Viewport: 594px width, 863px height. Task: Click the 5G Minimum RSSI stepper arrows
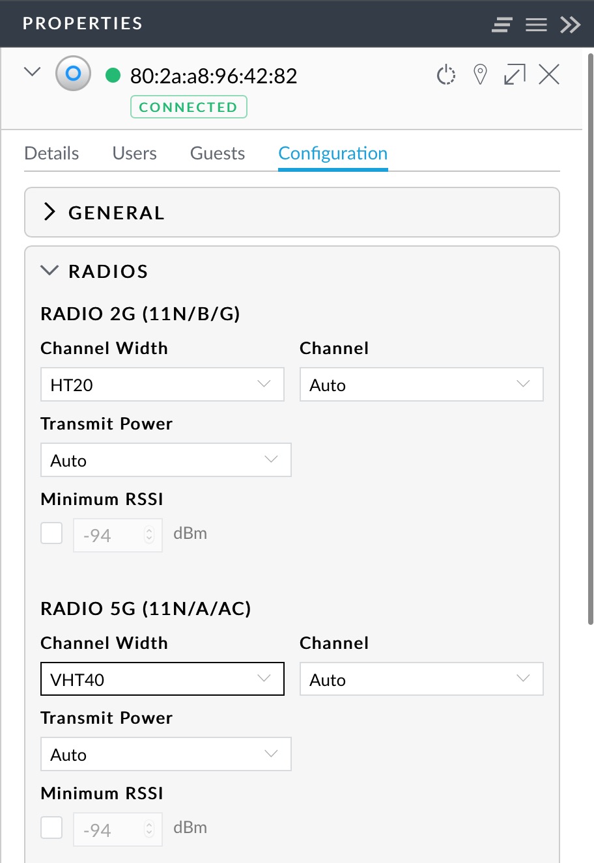149,829
